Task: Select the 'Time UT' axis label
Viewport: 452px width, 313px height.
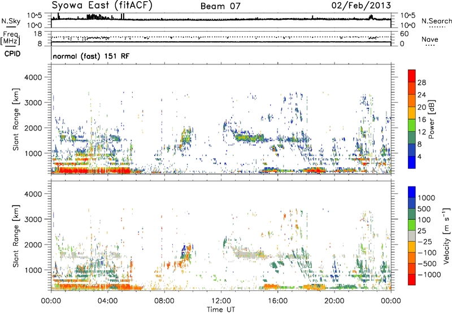Action: coord(221,309)
